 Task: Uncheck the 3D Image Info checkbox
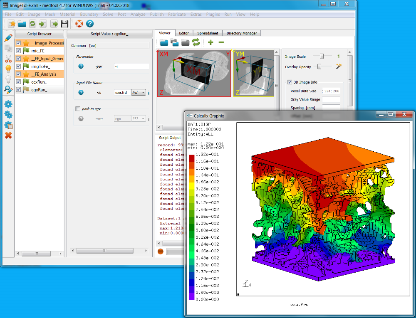[290, 82]
